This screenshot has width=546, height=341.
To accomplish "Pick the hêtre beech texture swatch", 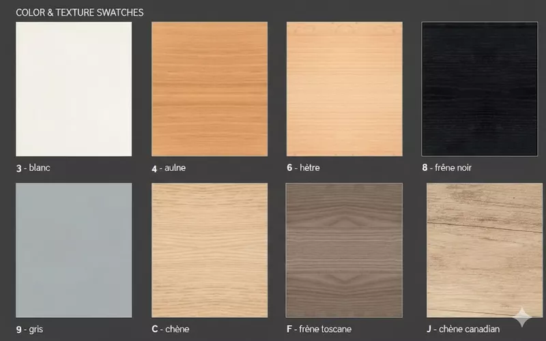I will (344, 89).
